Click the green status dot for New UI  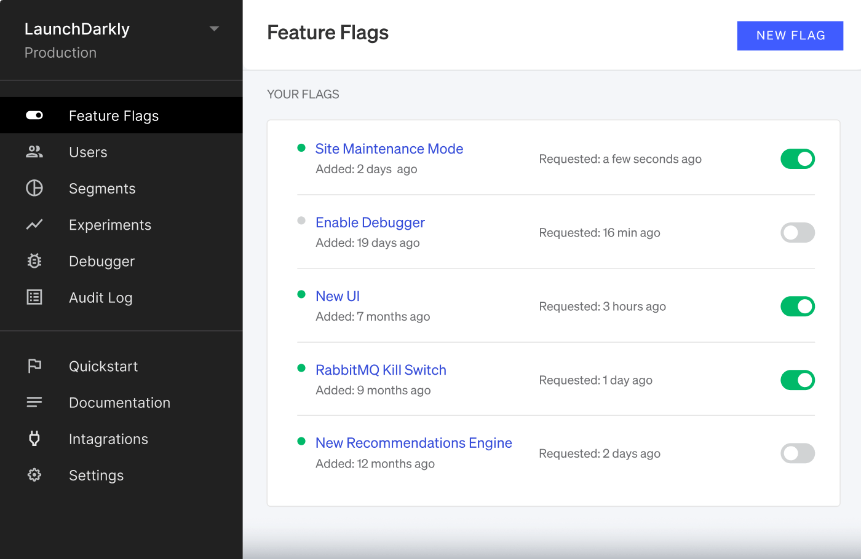pyautogui.click(x=301, y=294)
